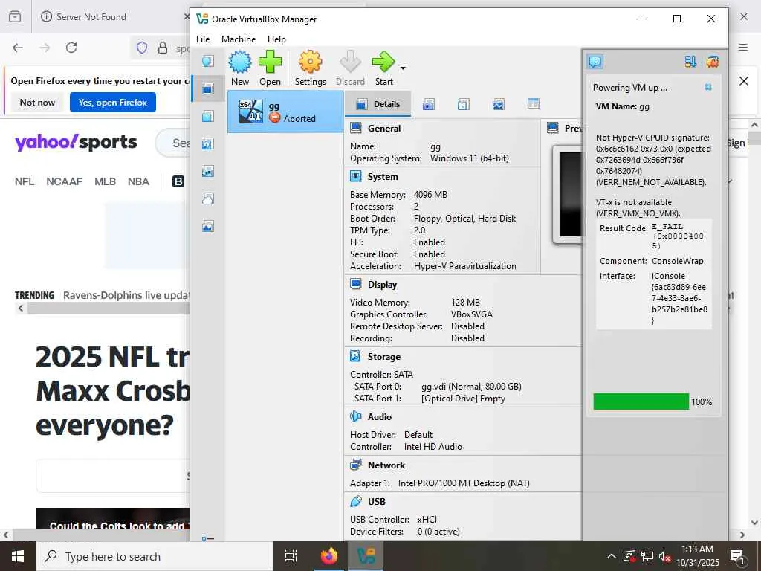761x571 pixels.
Task: Click the green 100% progress bar
Action: pos(641,401)
